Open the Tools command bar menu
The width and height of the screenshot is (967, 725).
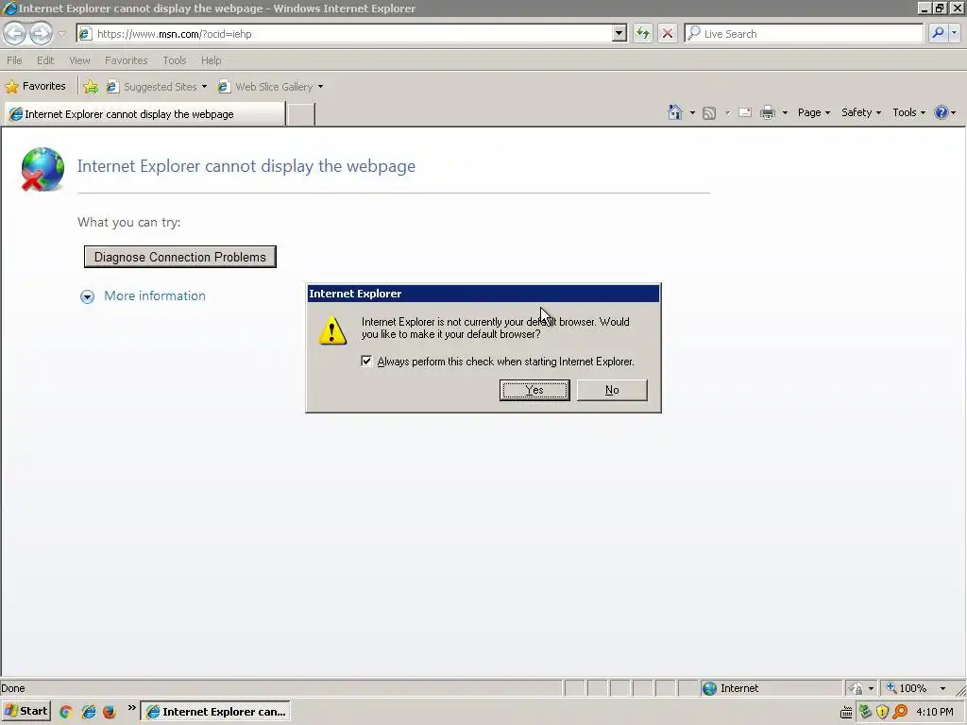click(909, 113)
